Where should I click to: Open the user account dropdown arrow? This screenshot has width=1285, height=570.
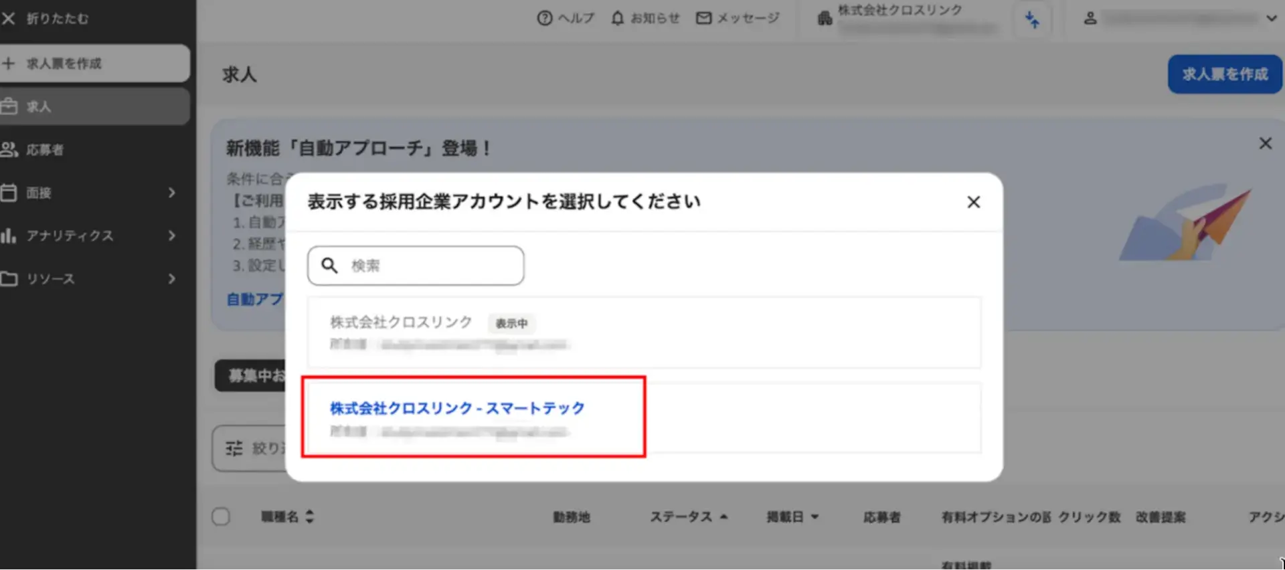pos(1271,18)
